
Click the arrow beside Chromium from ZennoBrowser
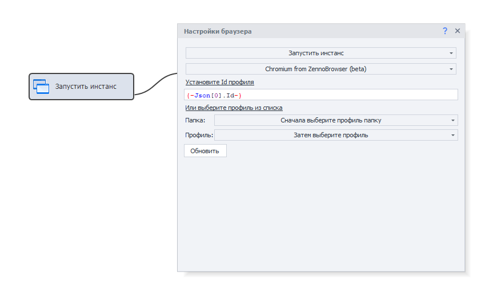click(451, 69)
